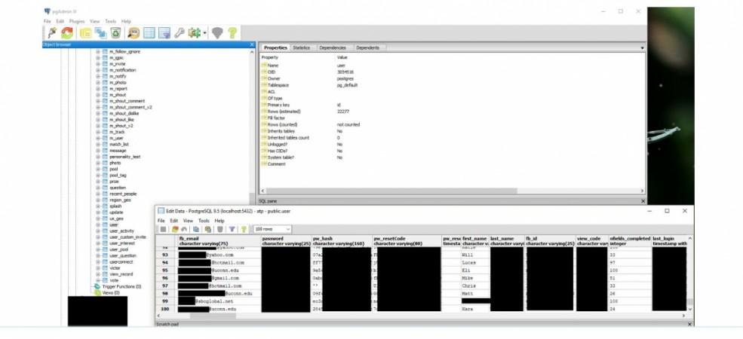Switch to the Statistics tab
Screen dimensions: 743x339
tap(301, 47)
